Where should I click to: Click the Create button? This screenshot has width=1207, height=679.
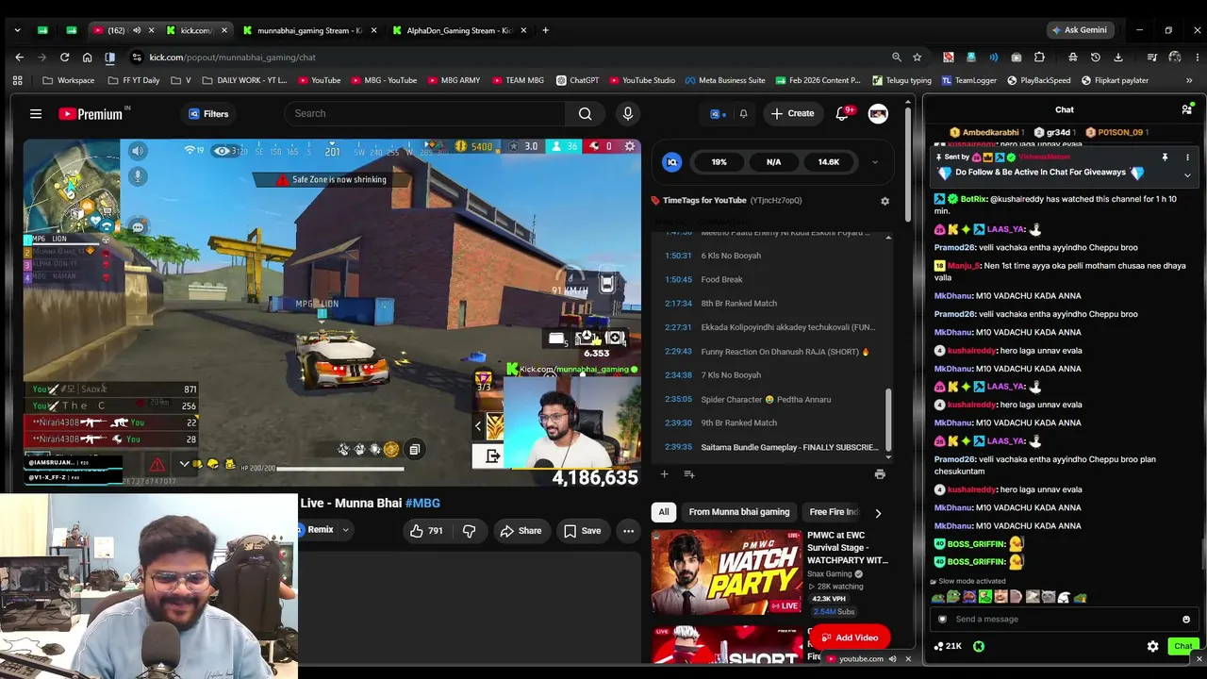[x=792, y=114]
